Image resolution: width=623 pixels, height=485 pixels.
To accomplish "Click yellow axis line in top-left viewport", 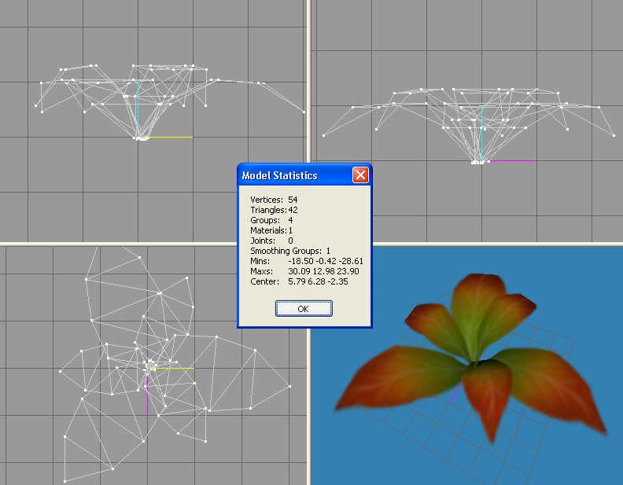I will (x=171, y=138).
